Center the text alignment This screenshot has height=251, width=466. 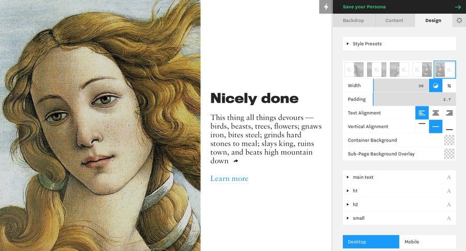tap(436, 113)
